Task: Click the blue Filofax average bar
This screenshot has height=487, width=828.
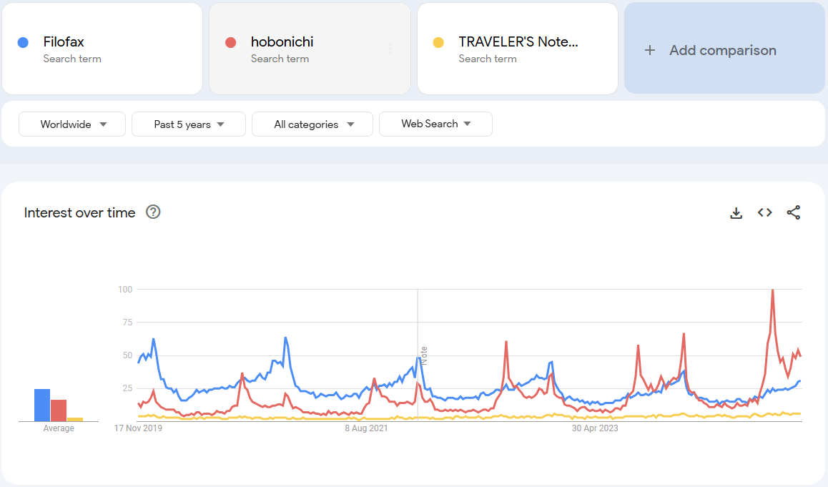Action: coord(42,405)
